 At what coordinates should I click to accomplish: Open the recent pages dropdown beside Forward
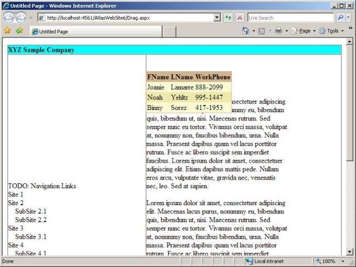pyautogui.click(x=31, y=18)
